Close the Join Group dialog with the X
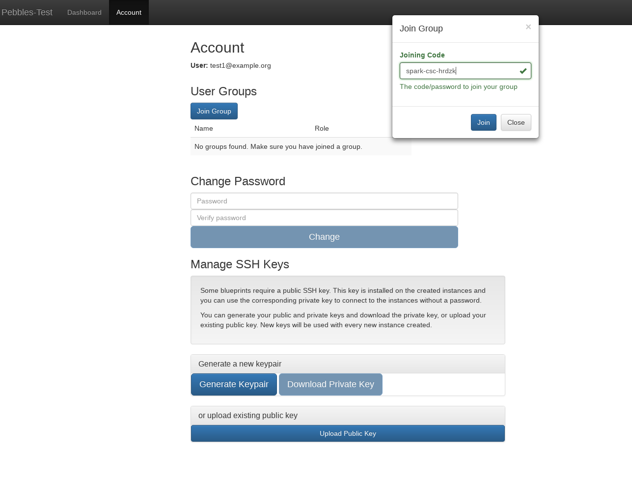 (x=528, y=27)
